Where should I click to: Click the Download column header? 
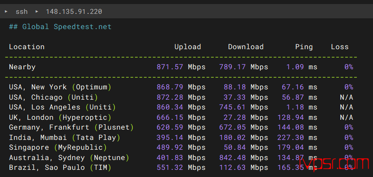click(246, 47)
